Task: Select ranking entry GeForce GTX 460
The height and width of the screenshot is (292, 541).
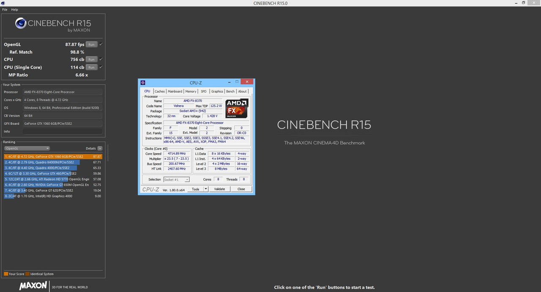Action: coord(53,174)
